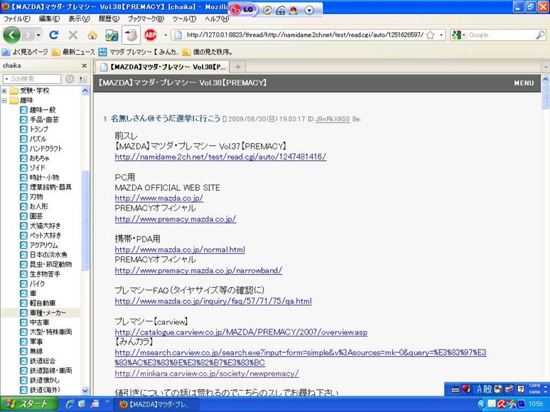Open the 編集(E) menu
This screenshot has width=550, height=412.
coord(49,19)
